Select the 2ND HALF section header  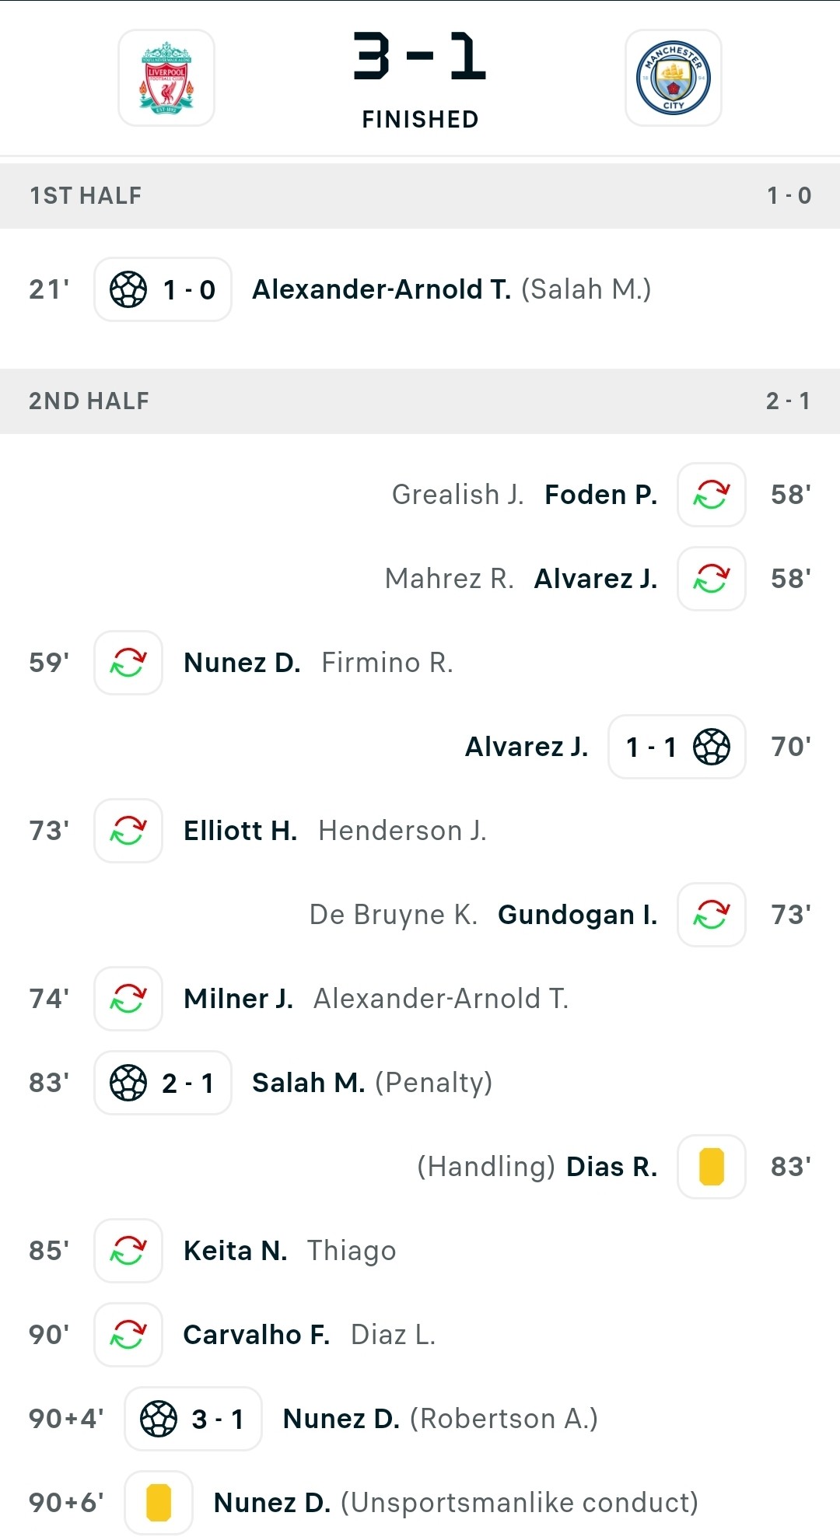coord(420,401)
